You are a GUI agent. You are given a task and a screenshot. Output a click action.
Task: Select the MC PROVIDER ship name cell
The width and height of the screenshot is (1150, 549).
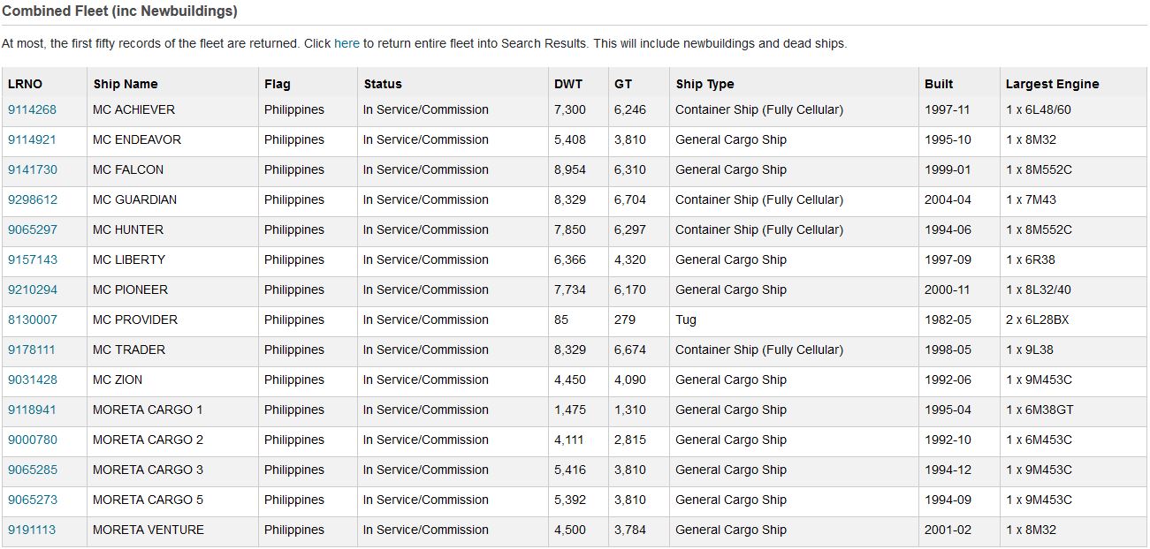(x=172, y=320)
